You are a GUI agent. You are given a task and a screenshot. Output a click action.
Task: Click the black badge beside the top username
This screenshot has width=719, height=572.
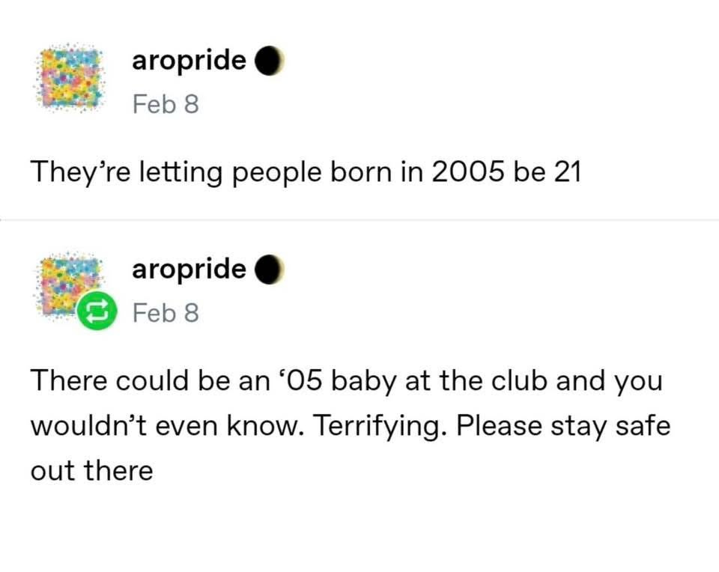tap(268, 62)
